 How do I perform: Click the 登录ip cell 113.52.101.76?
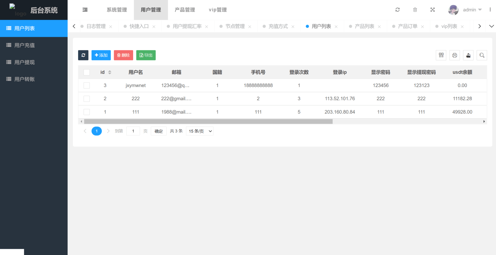pos(340,99)
